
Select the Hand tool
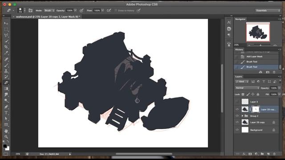(6, 131)
